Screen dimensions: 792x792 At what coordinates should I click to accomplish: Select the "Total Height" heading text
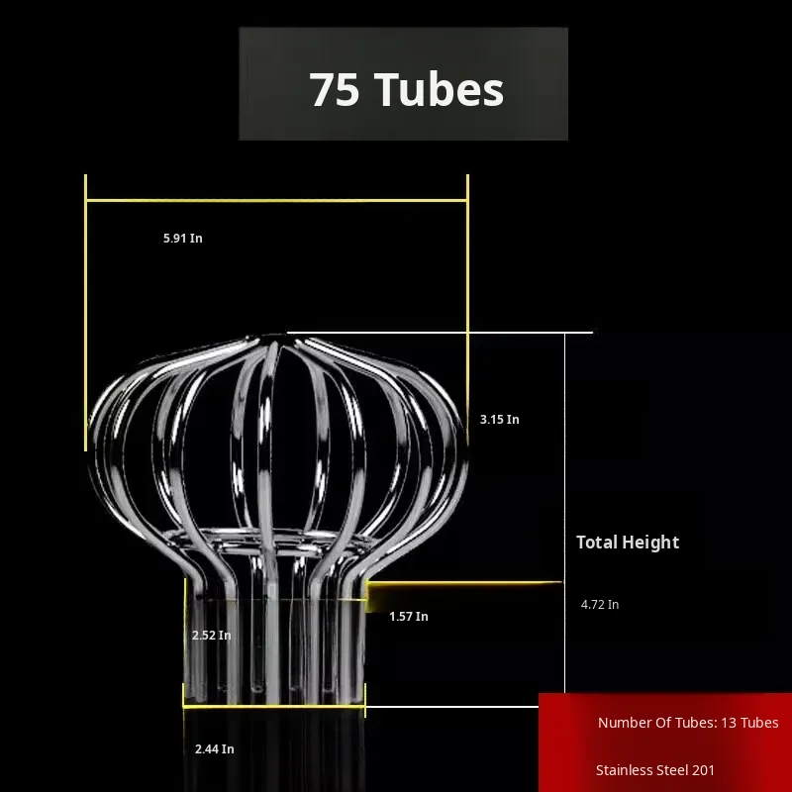coord(628,543)
